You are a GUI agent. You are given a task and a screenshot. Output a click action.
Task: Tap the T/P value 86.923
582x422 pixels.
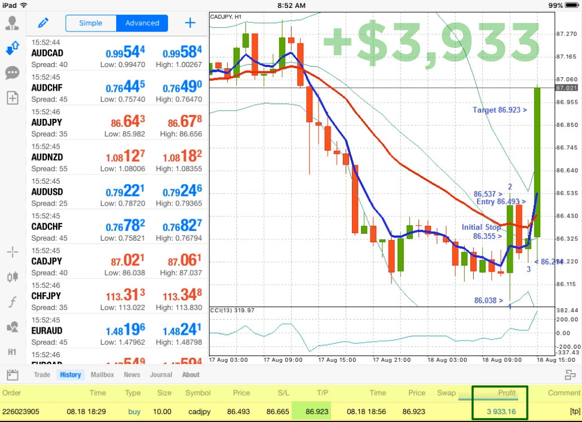[317, 412]
